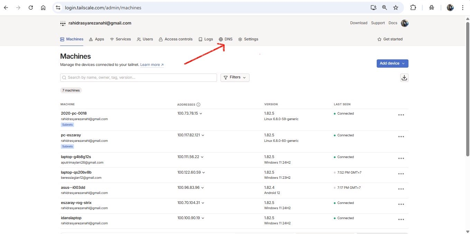Open the Access controls tab
This screenshot has width=470, height=234.
(176, 39)
